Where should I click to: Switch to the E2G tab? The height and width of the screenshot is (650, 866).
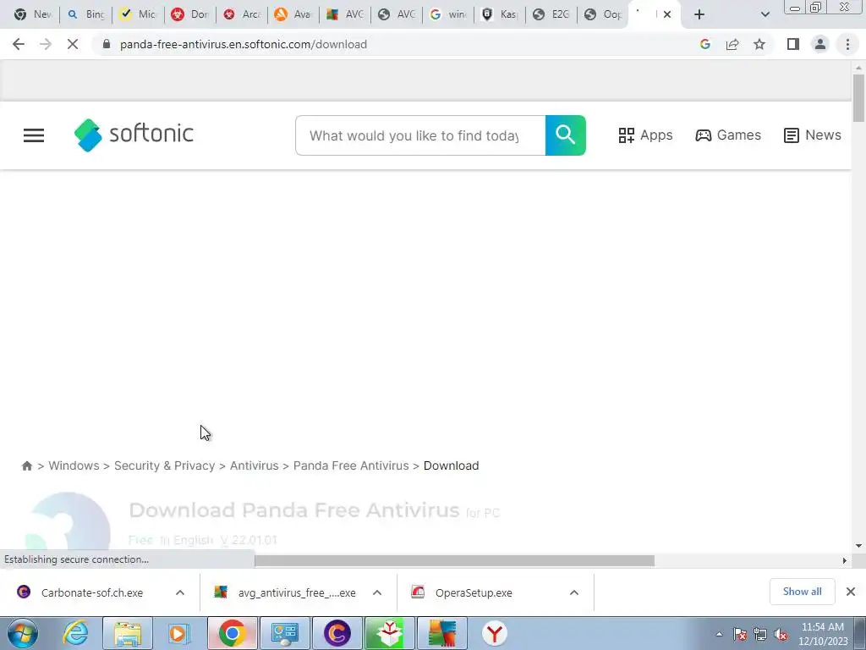click(x=551, y=14)
